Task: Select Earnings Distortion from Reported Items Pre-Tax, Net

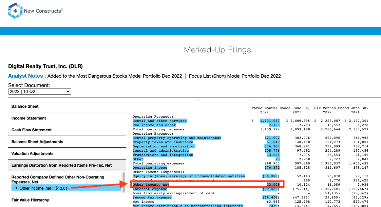Action: click(x=67, y=165)
